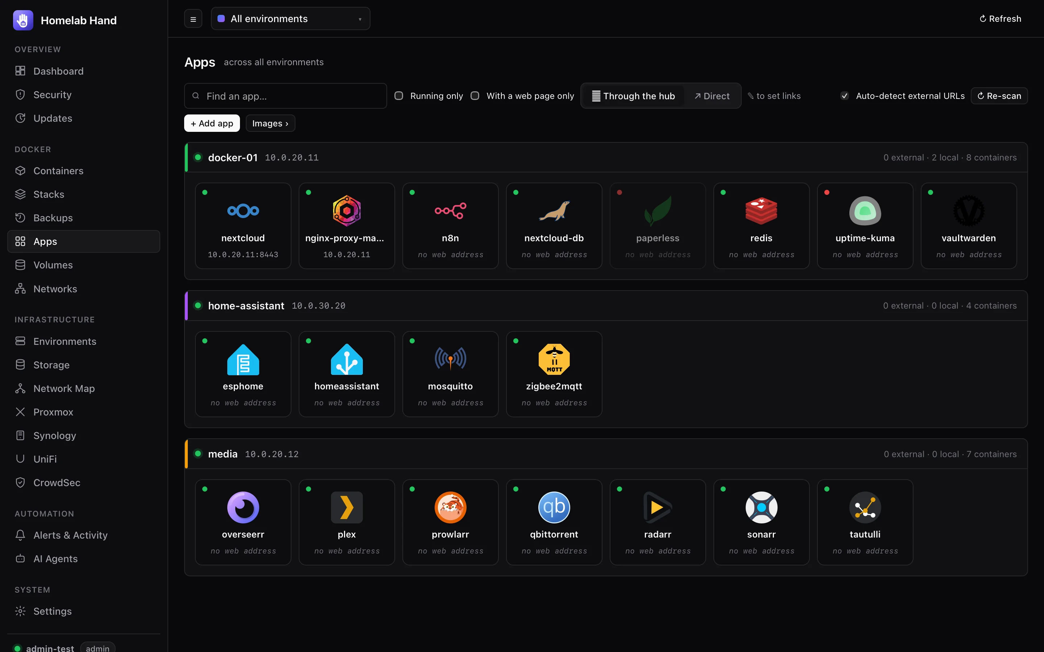
Task: Switch link mode to Through the hub
Action: click(633, 96)
